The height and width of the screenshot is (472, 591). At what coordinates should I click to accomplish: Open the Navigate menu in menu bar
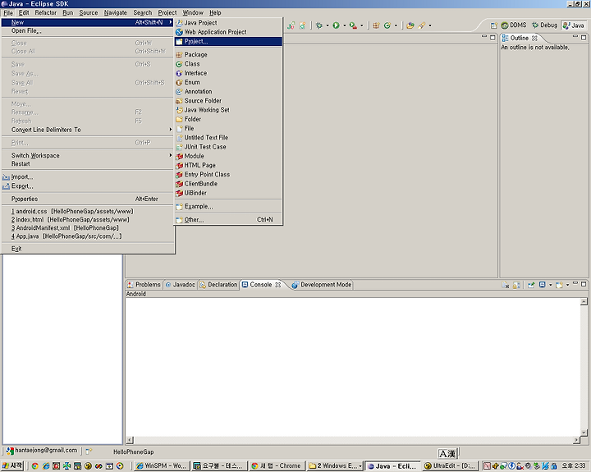pos(116,13)
